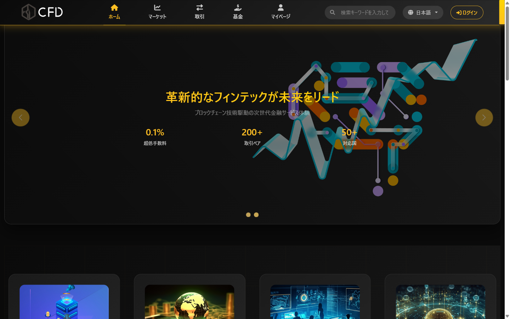Click the headline 革新的なフィンテックが未来をリード
The height and width of the screenshot is (319, 510).
click(252, 97)
